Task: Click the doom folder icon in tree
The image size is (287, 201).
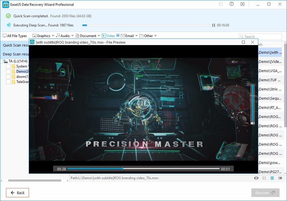Action: (x=13, y=76)
